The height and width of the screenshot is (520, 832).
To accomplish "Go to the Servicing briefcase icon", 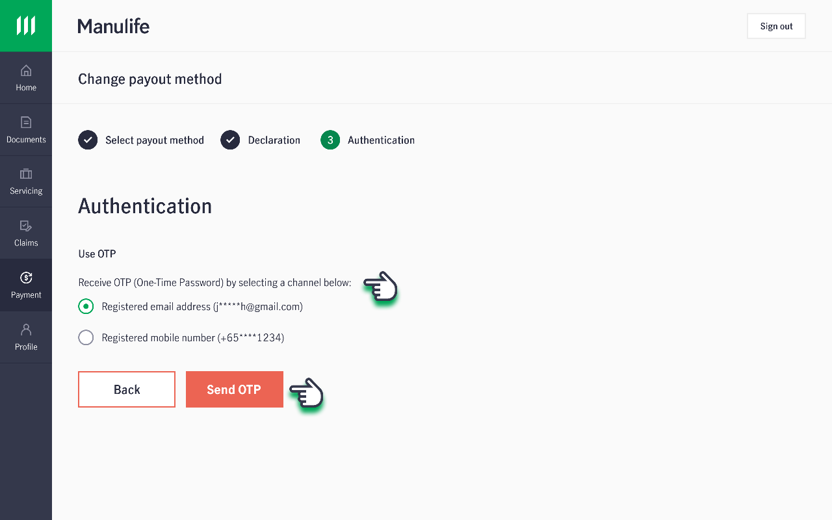I will (26, 174).
